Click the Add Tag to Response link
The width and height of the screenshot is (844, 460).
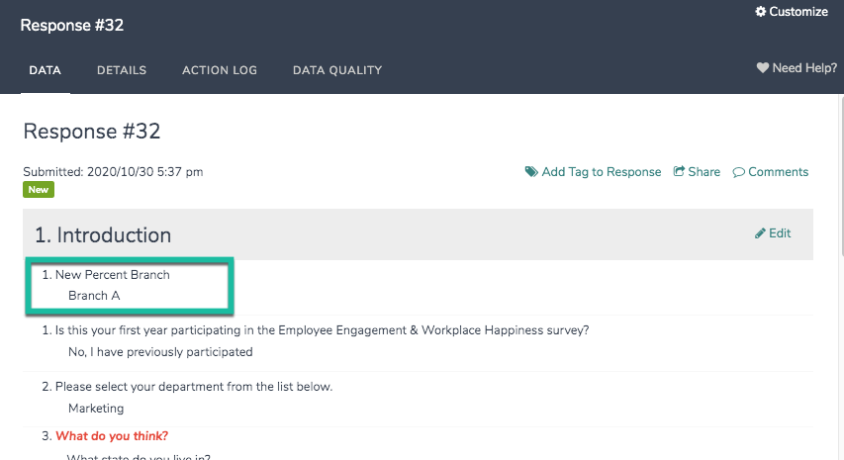click(602, 172)
